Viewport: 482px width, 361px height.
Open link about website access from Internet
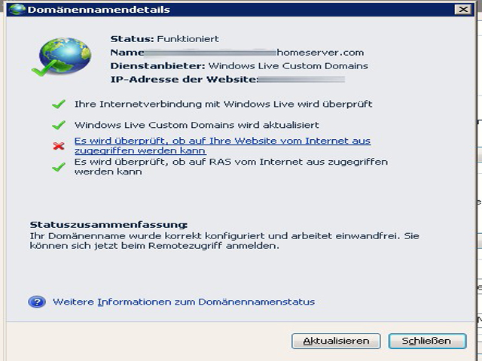(223, 145)
